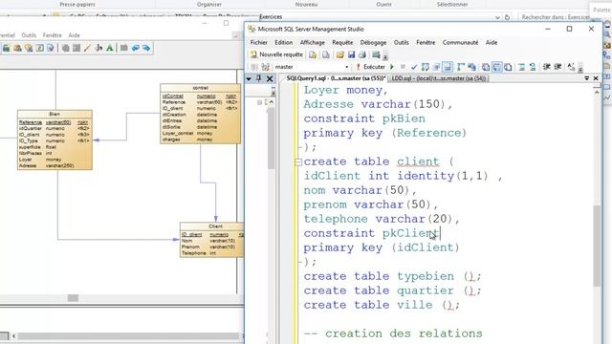This screenshot has height=344, width=612.
Task: Open the top toolbar overflow options arrow
Action: click(x=385, y=56)
